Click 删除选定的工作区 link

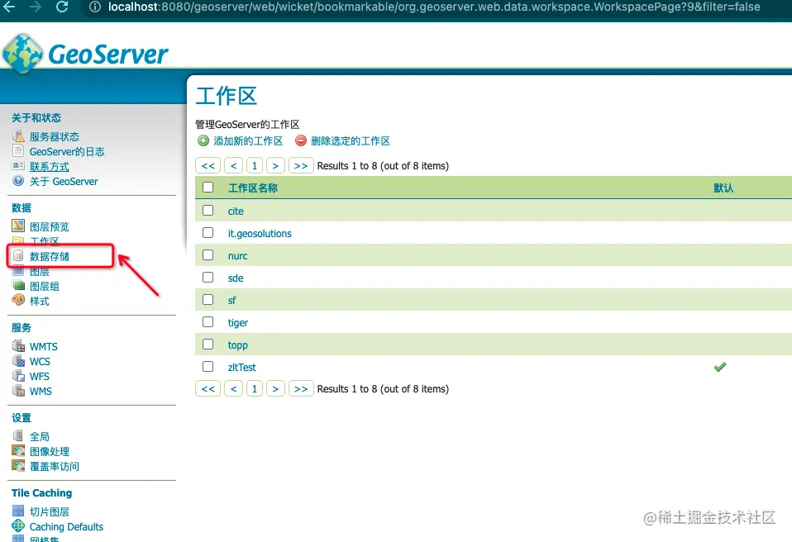[351, 140]
